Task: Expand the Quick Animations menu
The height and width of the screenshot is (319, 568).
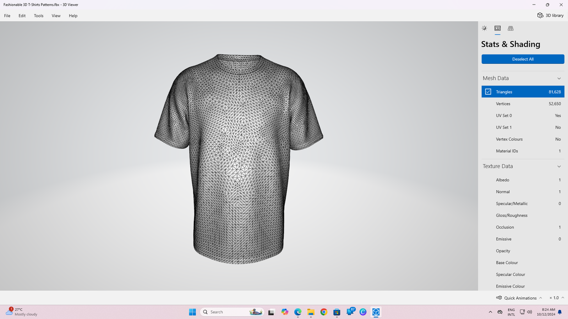Action: 519,298
